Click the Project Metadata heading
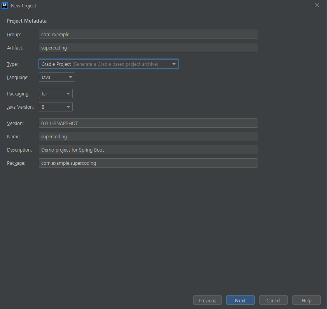The image size is (327, 309). tap(27, 21)
